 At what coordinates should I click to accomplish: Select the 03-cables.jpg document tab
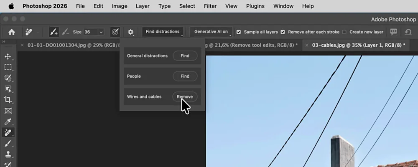click(359, 45)
